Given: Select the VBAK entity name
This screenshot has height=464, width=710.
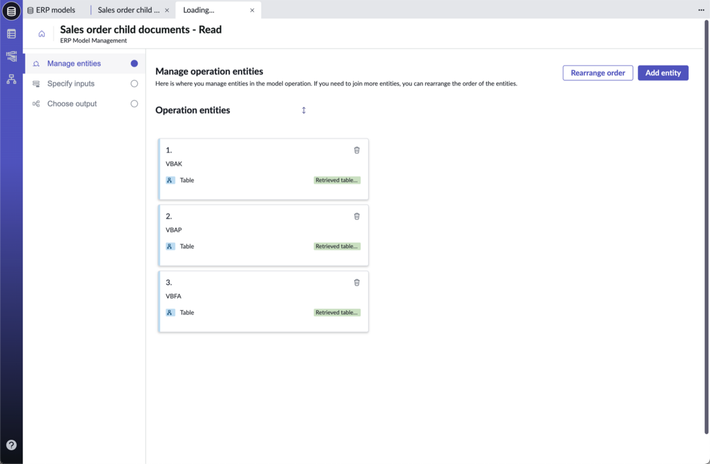Looking at the screenshot, I should click(x=174, y=164).
